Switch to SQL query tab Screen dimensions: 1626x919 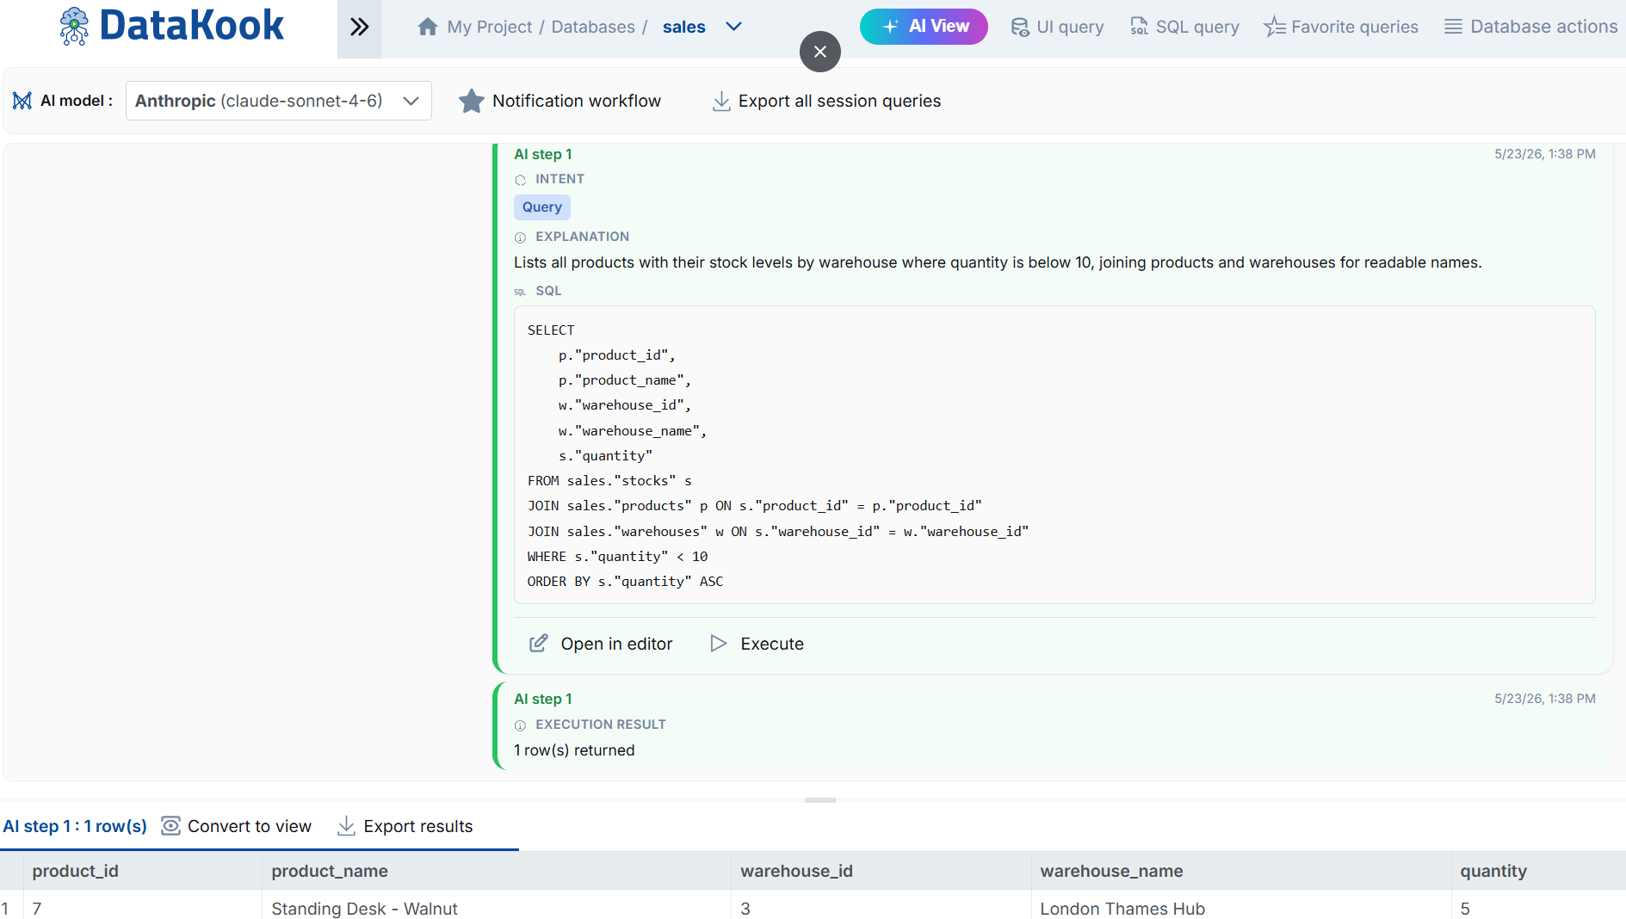(x=1184, y=27)
